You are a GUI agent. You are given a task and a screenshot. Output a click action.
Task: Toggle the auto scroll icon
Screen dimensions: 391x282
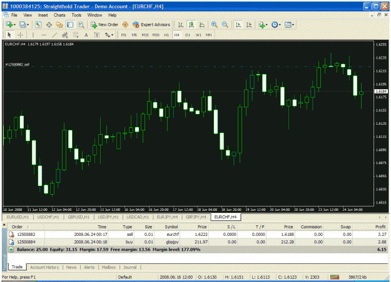tap(238, 24)
